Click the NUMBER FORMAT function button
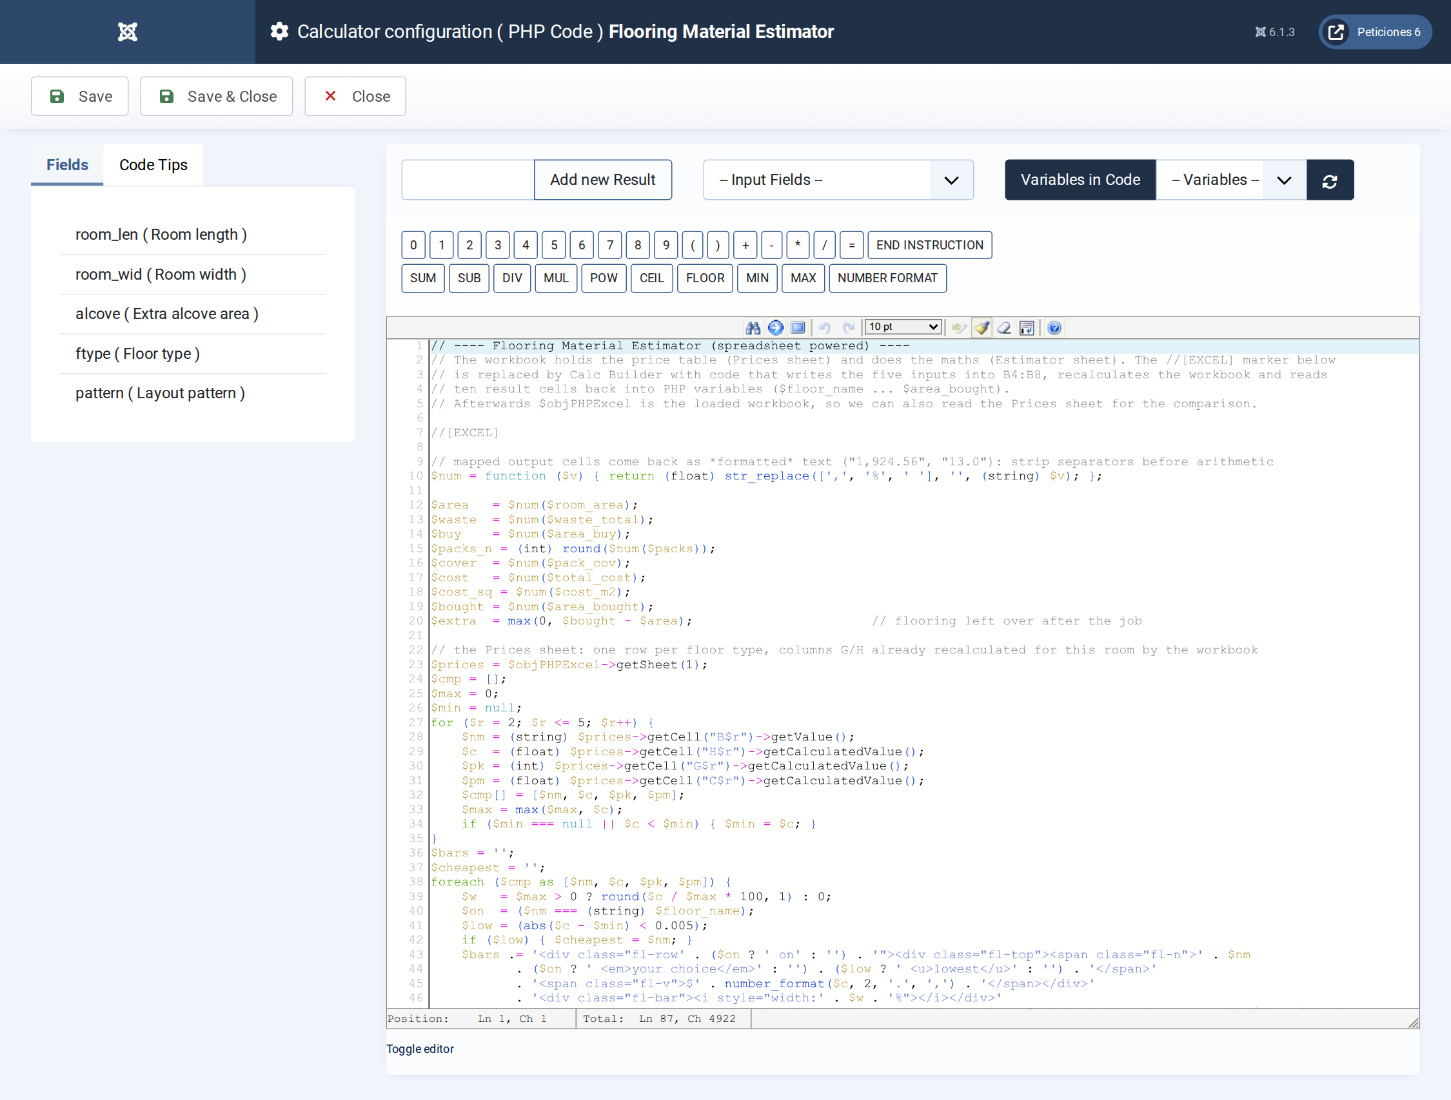1451x1100 pixels. (x=887, y=278)
